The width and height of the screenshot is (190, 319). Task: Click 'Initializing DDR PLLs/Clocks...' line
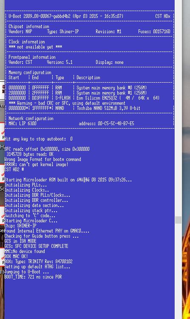[x=37, y=195]
